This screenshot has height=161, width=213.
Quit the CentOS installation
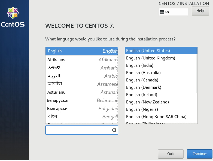point(171,154)
